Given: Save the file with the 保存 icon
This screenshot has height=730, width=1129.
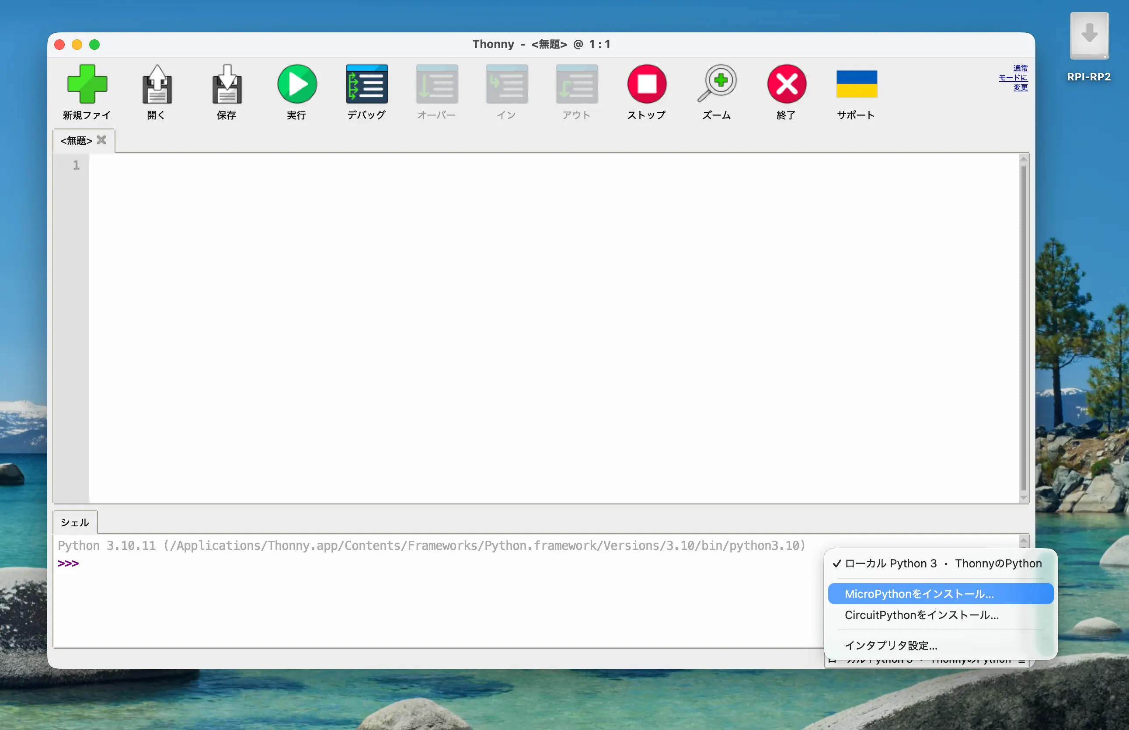Looking at the screenshot, I should point(226,84).
